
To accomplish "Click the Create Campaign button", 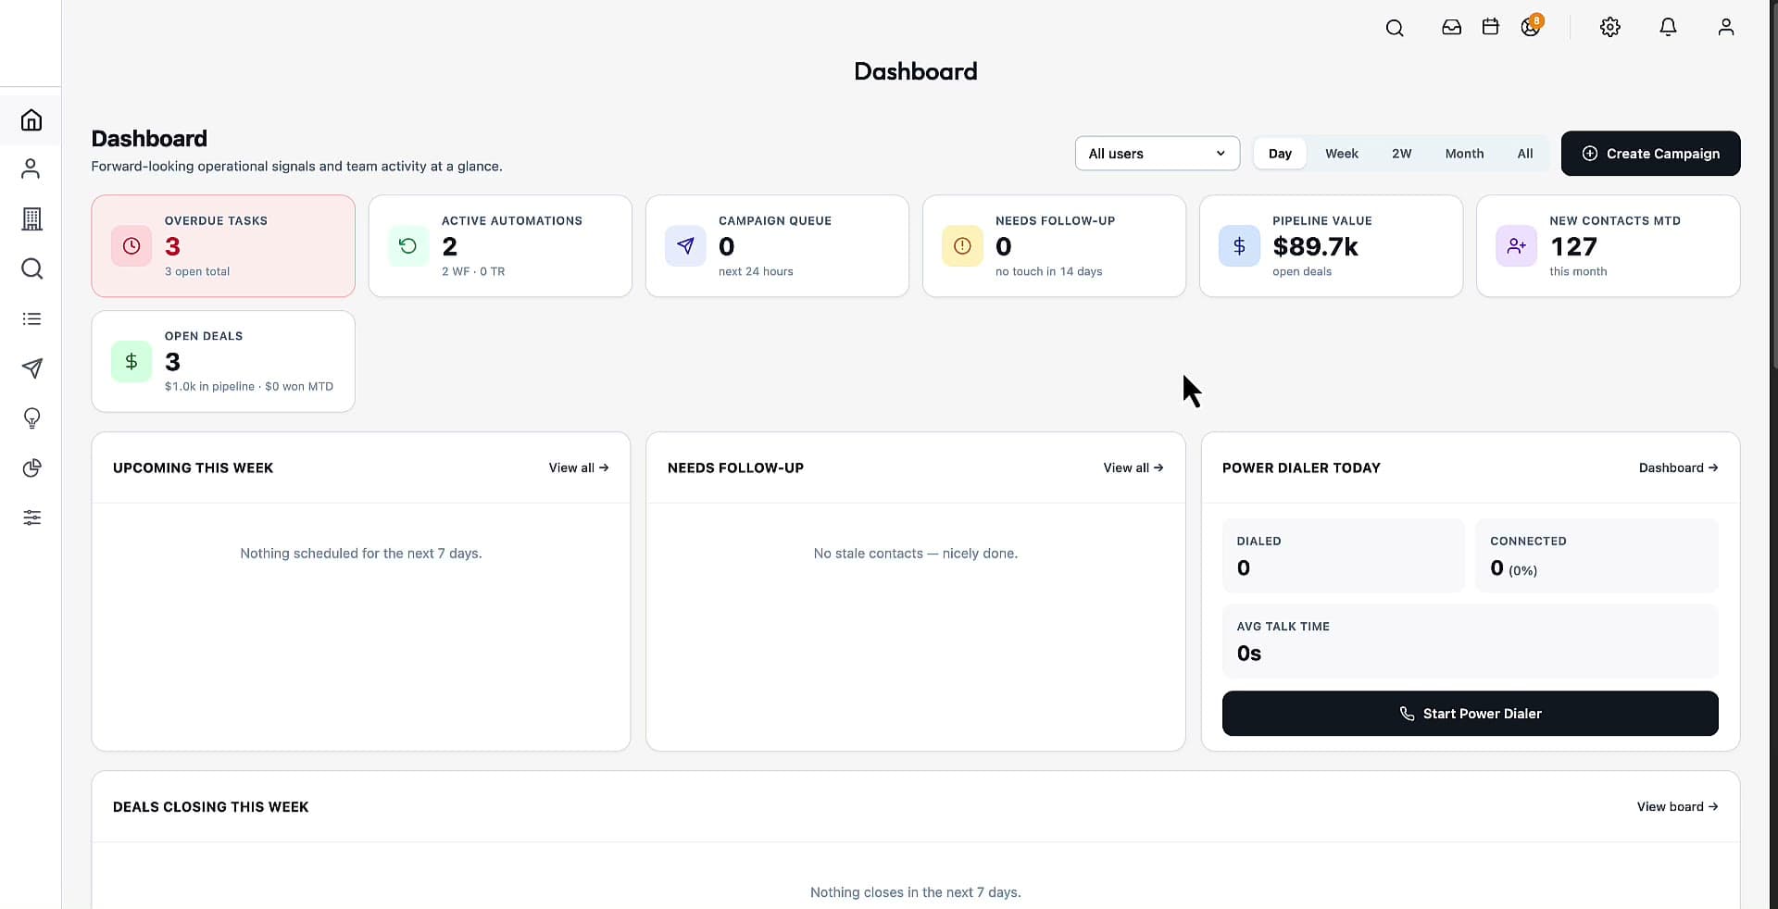I will (1650, 154).
